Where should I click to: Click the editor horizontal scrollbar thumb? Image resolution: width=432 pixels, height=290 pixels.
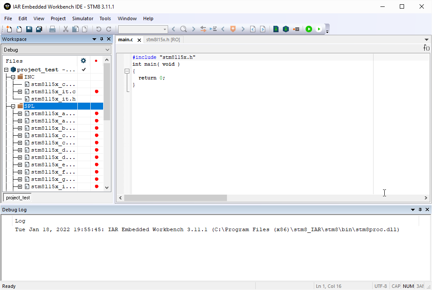pyautogui.click(x=175, y=198)
